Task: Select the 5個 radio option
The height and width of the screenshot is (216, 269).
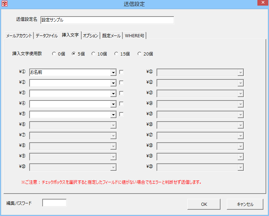Action: (78, 54)
